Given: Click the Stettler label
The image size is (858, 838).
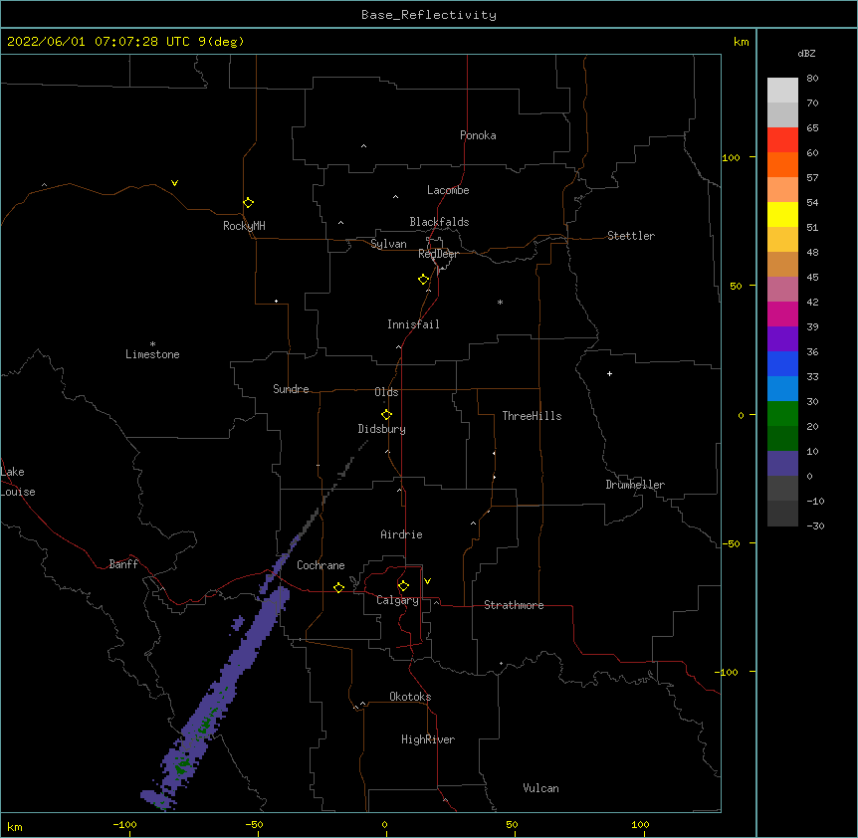Looking at the screenshot, I should tap(630, 236).
